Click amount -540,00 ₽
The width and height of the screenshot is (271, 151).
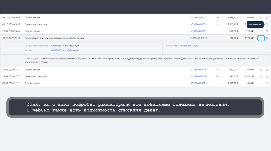[x=234, y=31]
